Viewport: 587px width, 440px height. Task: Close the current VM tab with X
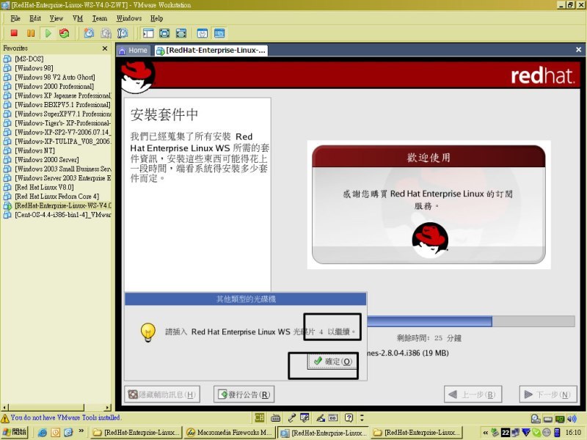pos(578,50)
